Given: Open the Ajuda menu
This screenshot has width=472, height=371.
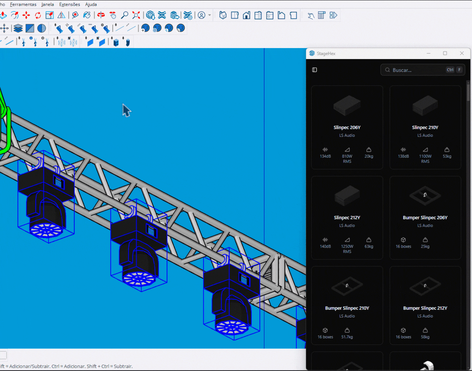Looking at the screenshot, I should 91,4.
